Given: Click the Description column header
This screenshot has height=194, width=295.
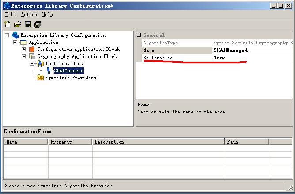Looking at the screenshot, I should coord(158,142).
